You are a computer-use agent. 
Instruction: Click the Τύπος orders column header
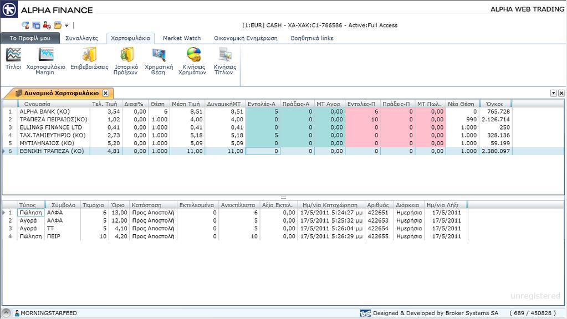tap(30, 205)
